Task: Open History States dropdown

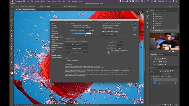Action: tap(120, 42)
